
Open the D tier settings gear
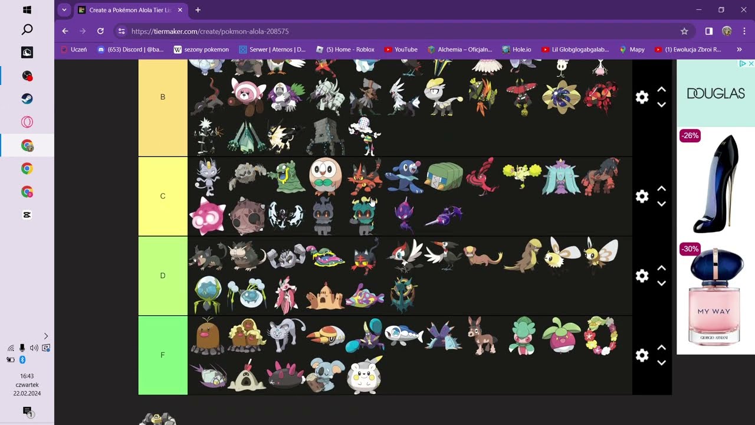coord(642,276)
